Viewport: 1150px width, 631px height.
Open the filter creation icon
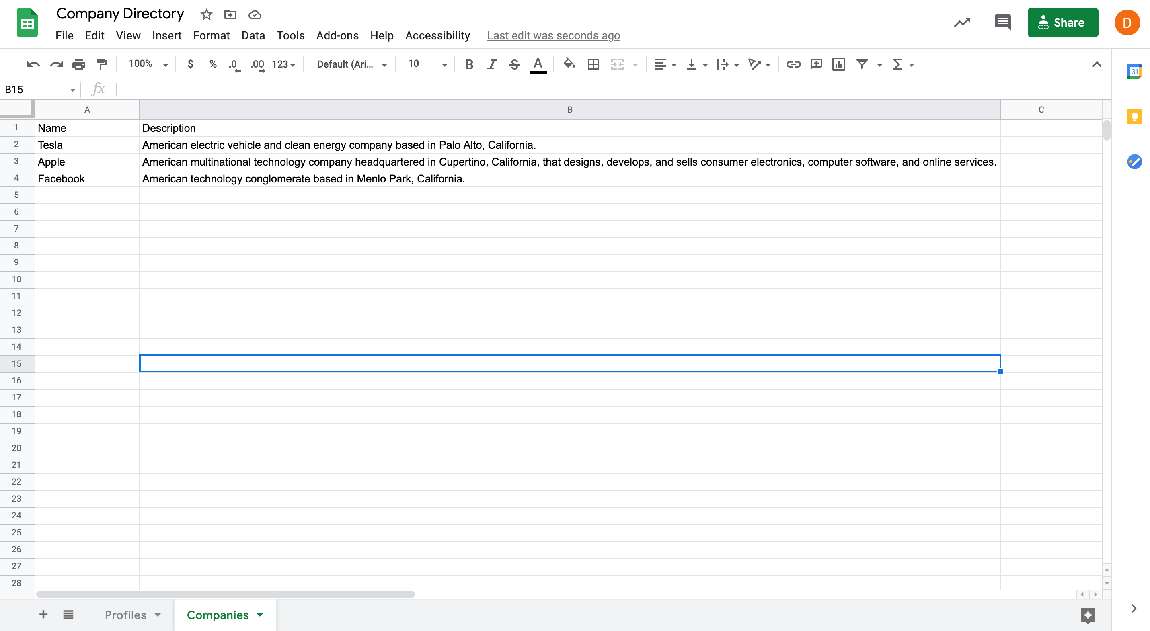862,64
